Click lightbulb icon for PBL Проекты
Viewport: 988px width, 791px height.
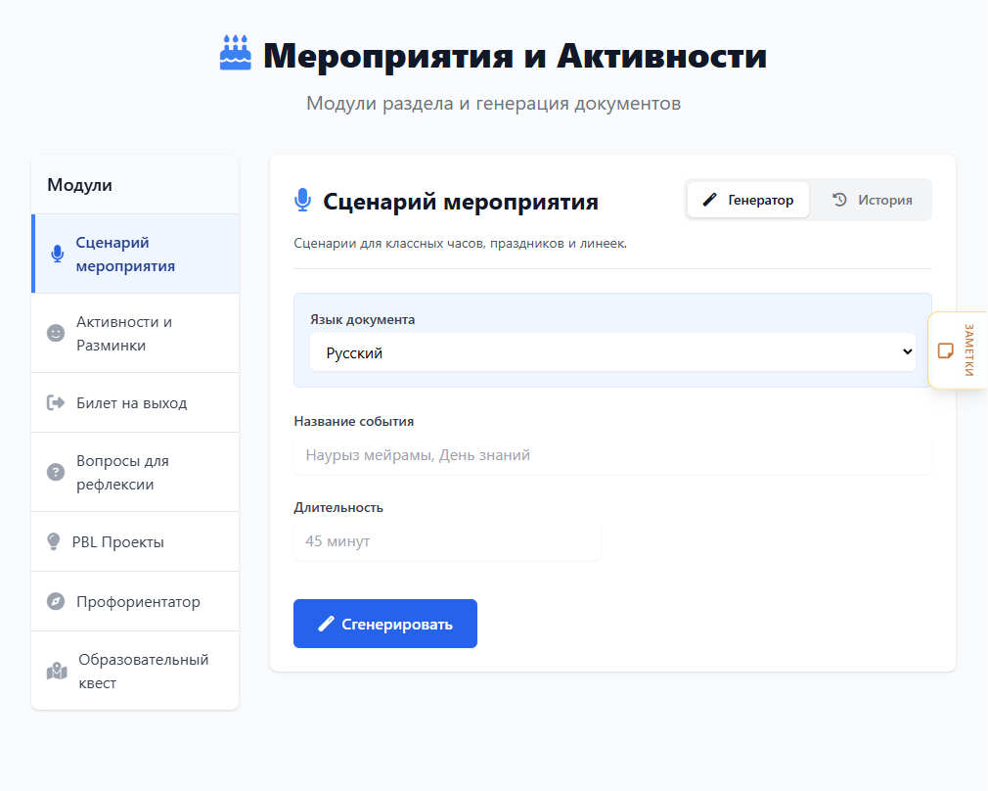[54, 541]
